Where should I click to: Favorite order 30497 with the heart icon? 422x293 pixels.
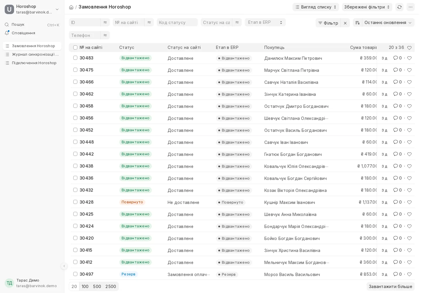[x=409, y=274]
